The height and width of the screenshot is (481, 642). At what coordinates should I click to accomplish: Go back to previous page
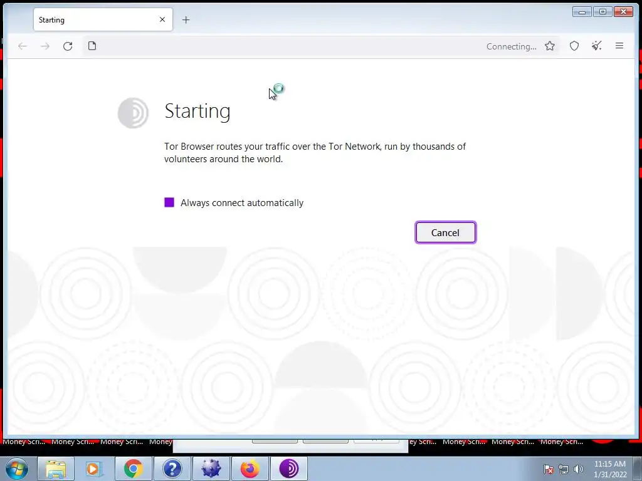[23, 46]
